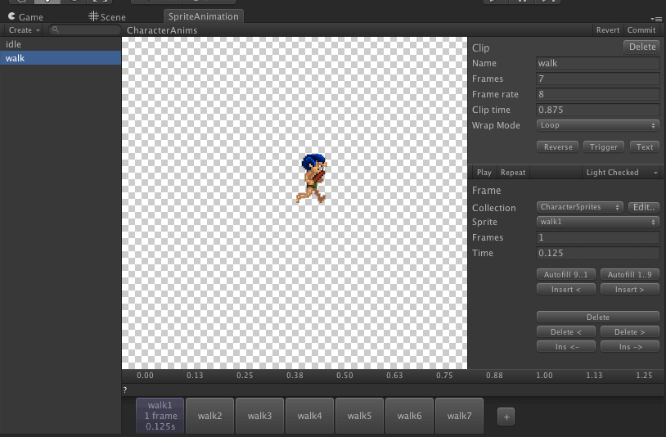Select the walk7 frame in timeline
Image resolution: width=666 pixels, height=437 pixels.
(x=459, y=416)
